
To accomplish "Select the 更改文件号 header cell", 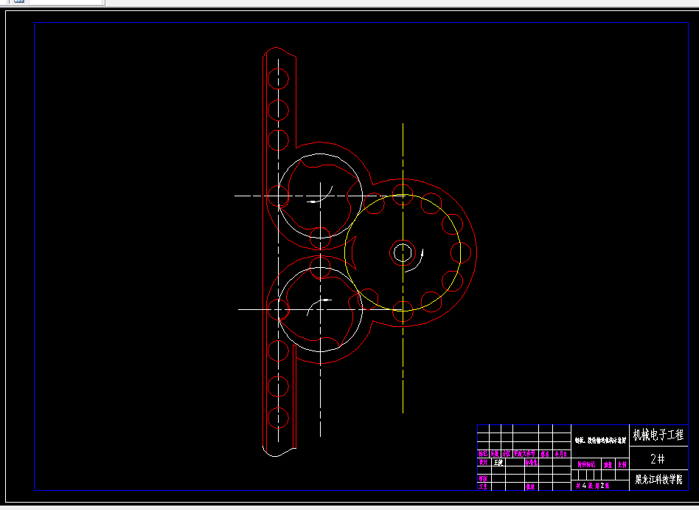I will click(x=524, y=454).
